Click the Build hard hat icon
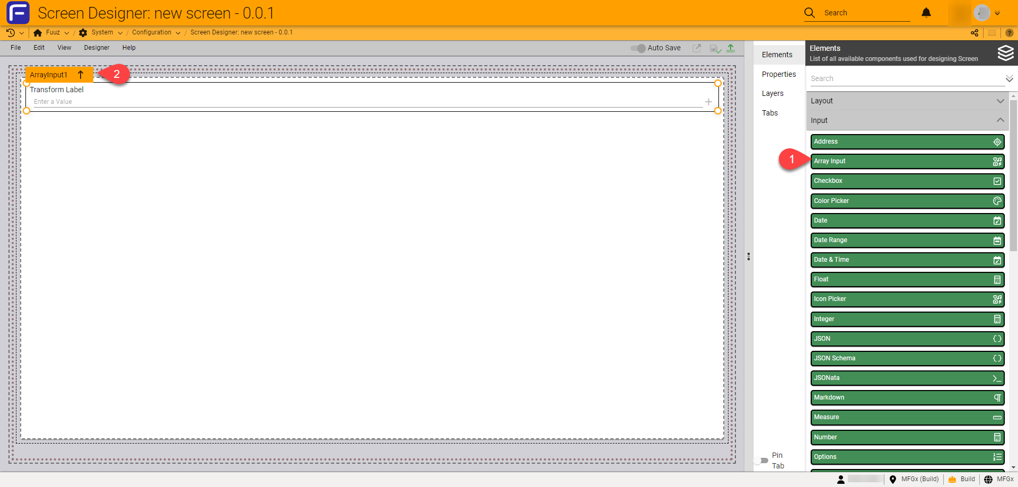The width and height of the screenshot is (1018, 487). (952, 479)
